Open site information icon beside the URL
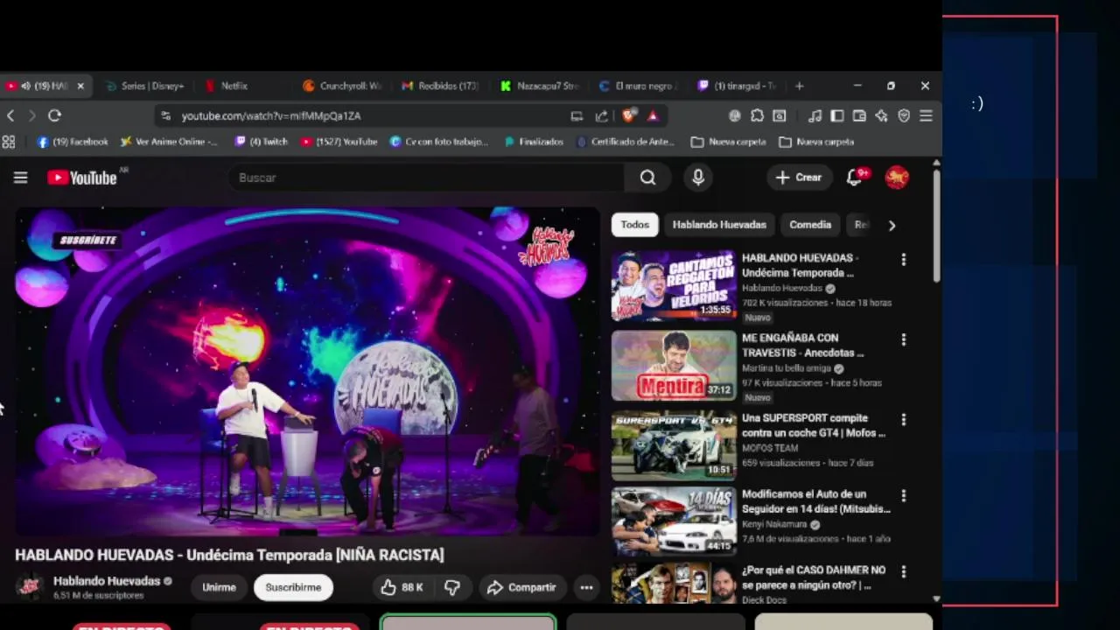Image resolution: width=1120 pixels, height=630 pixels. click(x=165, y=115)
